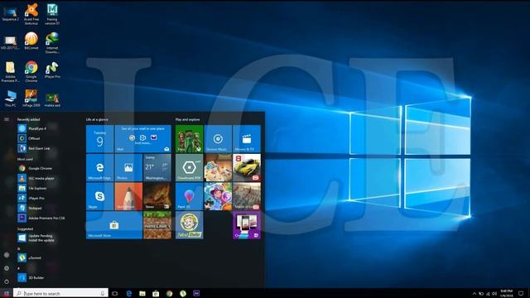
Task: Open the taskbar clock and date
Action: (506, 293)
